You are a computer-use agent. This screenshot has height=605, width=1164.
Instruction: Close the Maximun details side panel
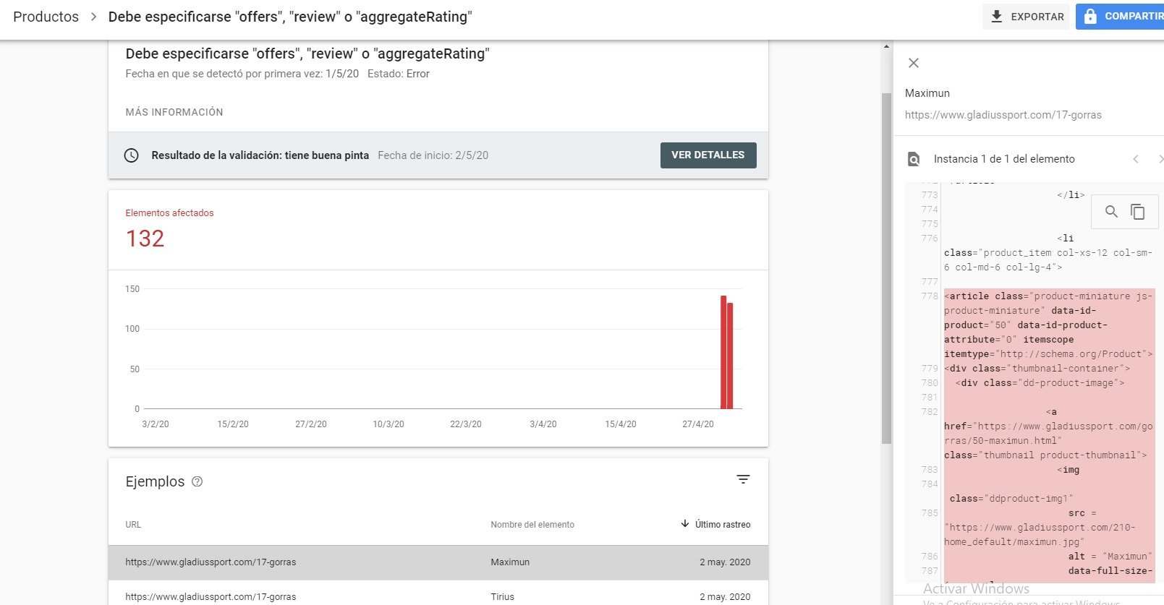pyautogui.click(x=914, y=63)
